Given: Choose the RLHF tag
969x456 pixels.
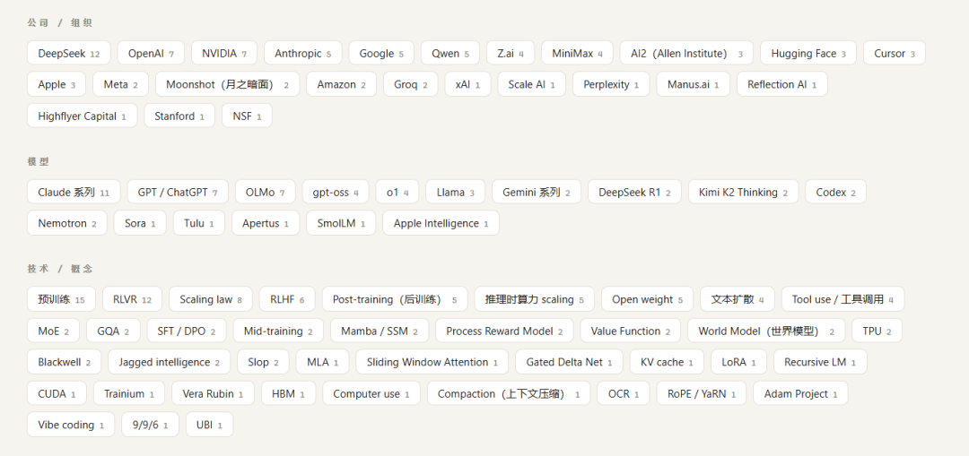Looking at the screenshot, I should tap(287, 299).
